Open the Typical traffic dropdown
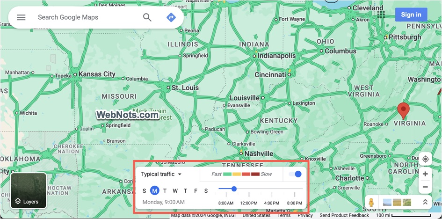This screenshot has width=442, height=219. point(161,174)
